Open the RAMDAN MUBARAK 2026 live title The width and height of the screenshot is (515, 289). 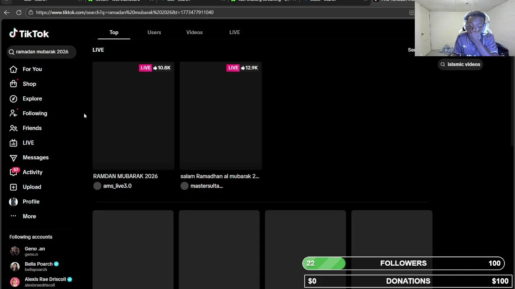pyautogui.click(x=126, y=176)
